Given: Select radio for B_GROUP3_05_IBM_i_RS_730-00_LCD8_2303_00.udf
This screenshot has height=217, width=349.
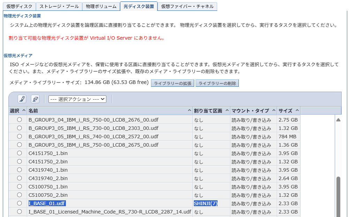Looking at the screenshot, I should click(x=20, y=128).
